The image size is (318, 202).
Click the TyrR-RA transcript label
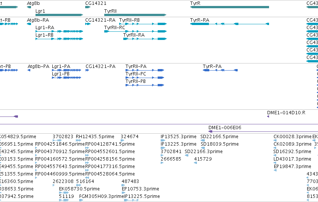(200, 20)
